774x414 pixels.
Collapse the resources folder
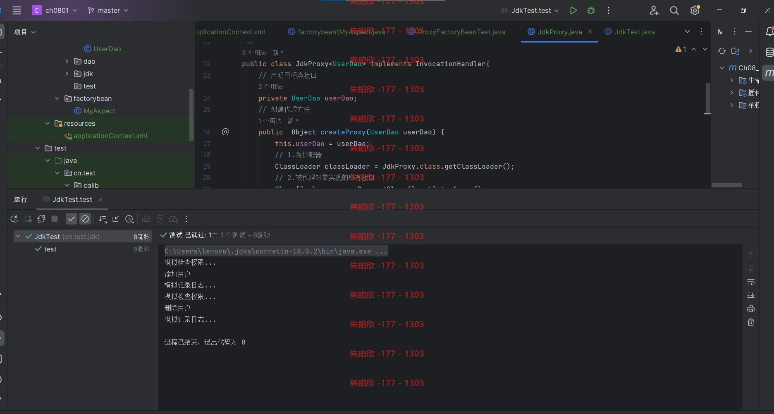[48, 123]
